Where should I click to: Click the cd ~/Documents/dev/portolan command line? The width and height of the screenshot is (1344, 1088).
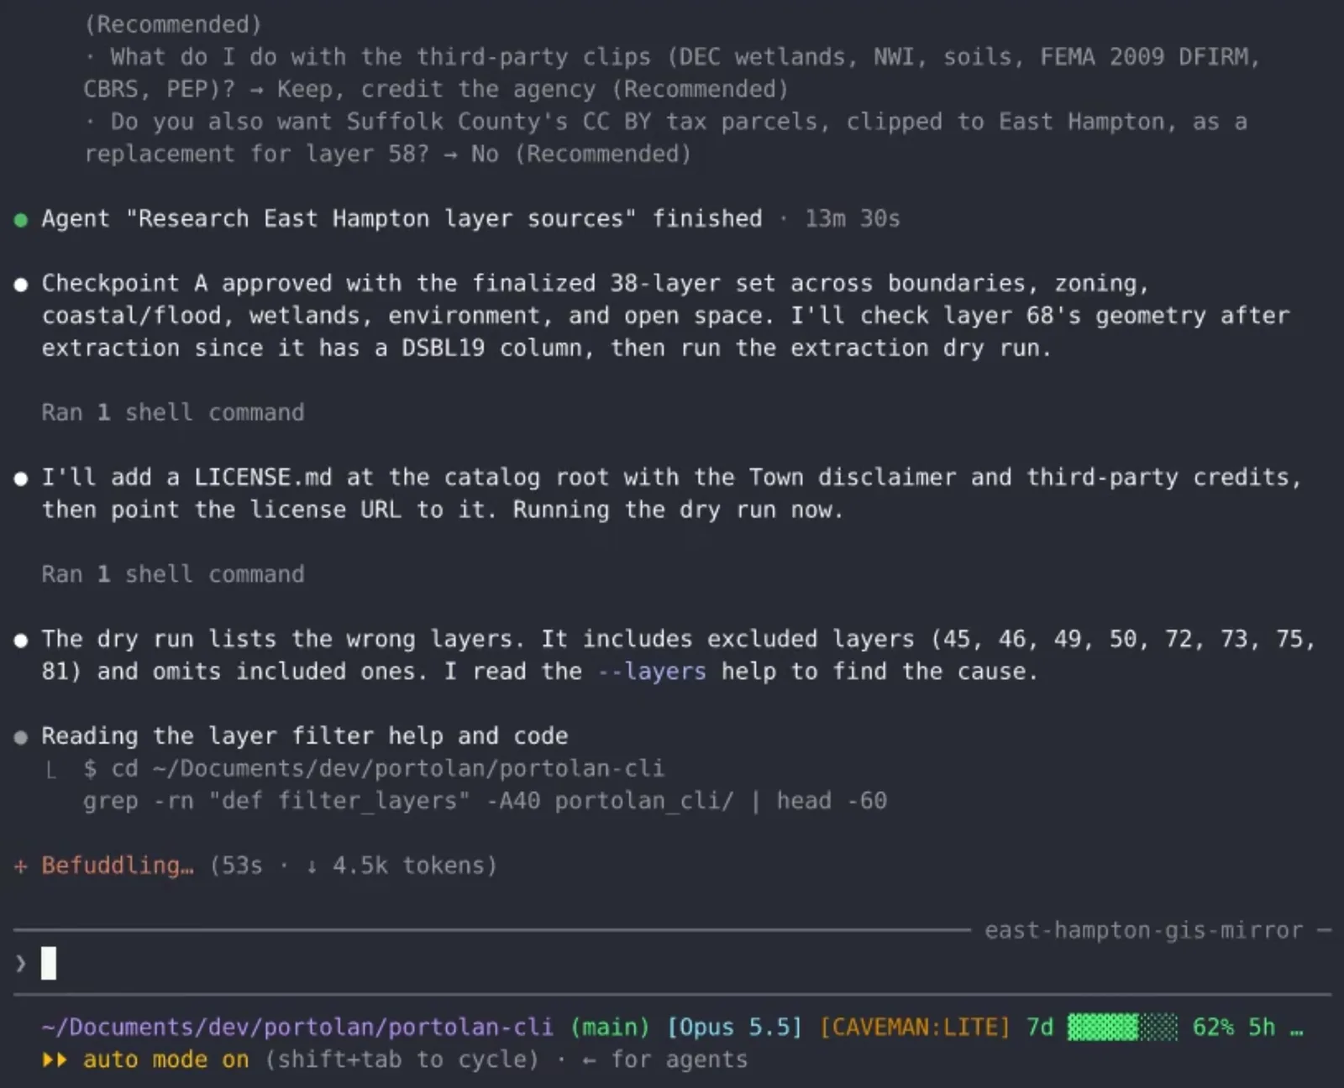tap(374, 768)
